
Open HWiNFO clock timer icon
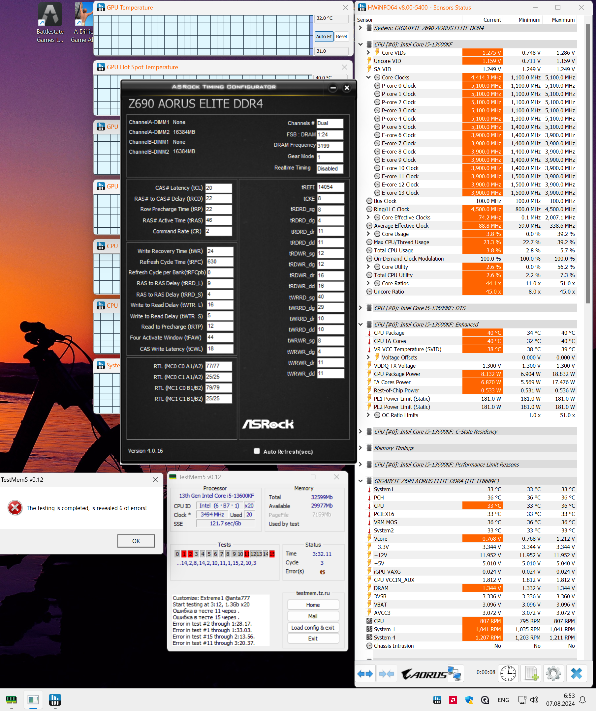pos(508,674)
